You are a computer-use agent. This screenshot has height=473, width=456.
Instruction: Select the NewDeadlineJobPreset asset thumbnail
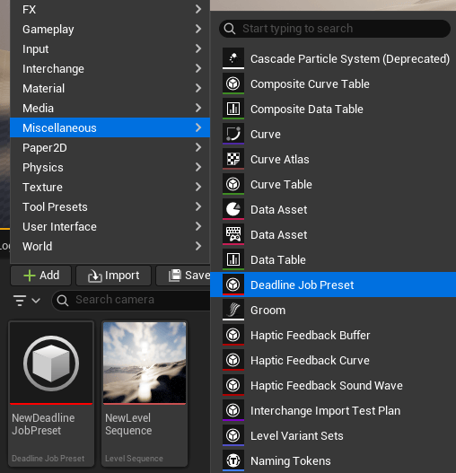tap(51, 364)
